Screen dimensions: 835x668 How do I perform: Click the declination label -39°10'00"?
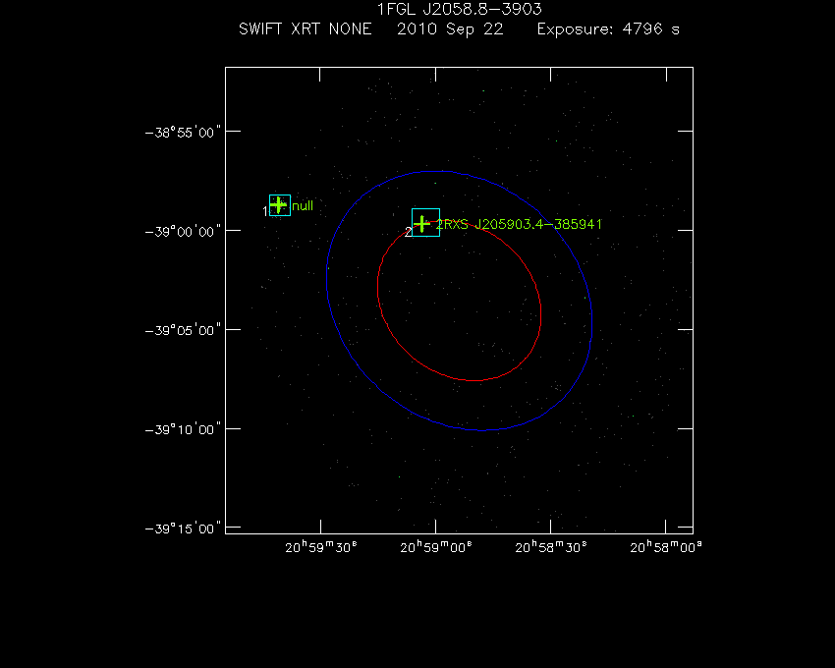pos(183,429)
